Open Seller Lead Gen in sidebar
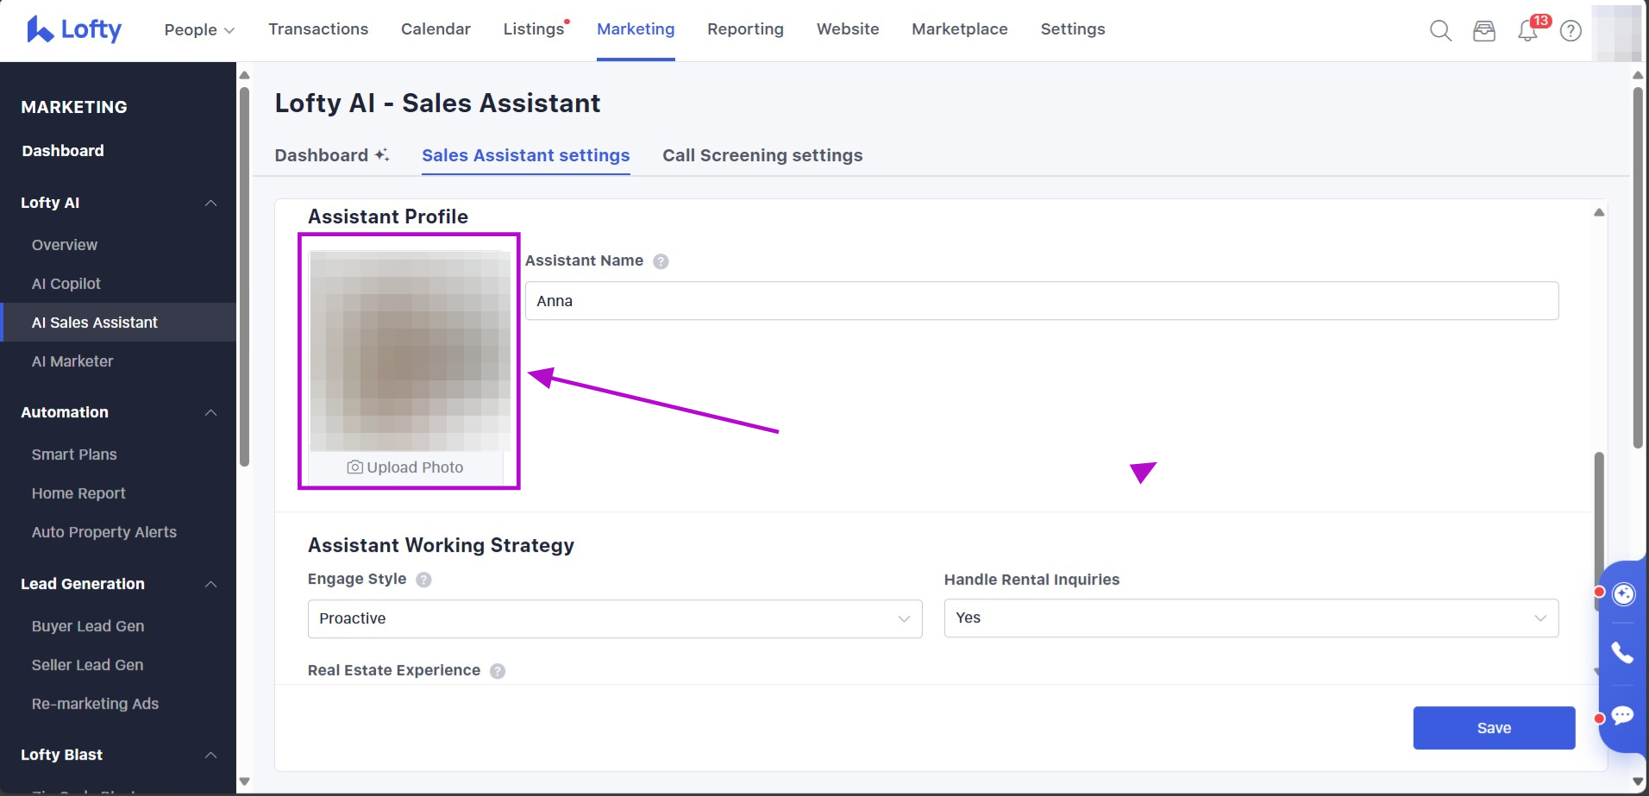 pos(88,665)
